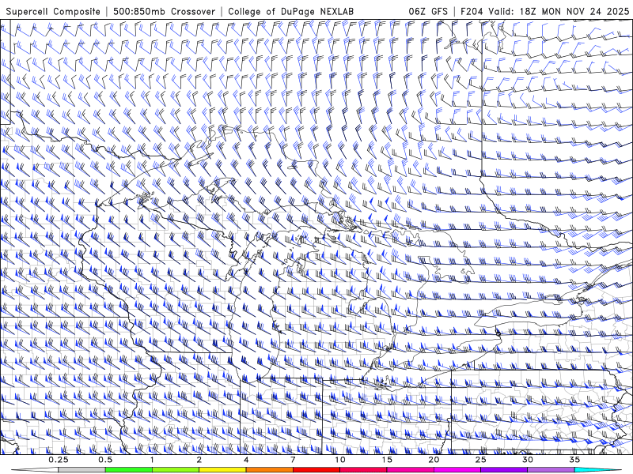Select the hot pink swatch between 15 and 20

(x=410, y=470)
